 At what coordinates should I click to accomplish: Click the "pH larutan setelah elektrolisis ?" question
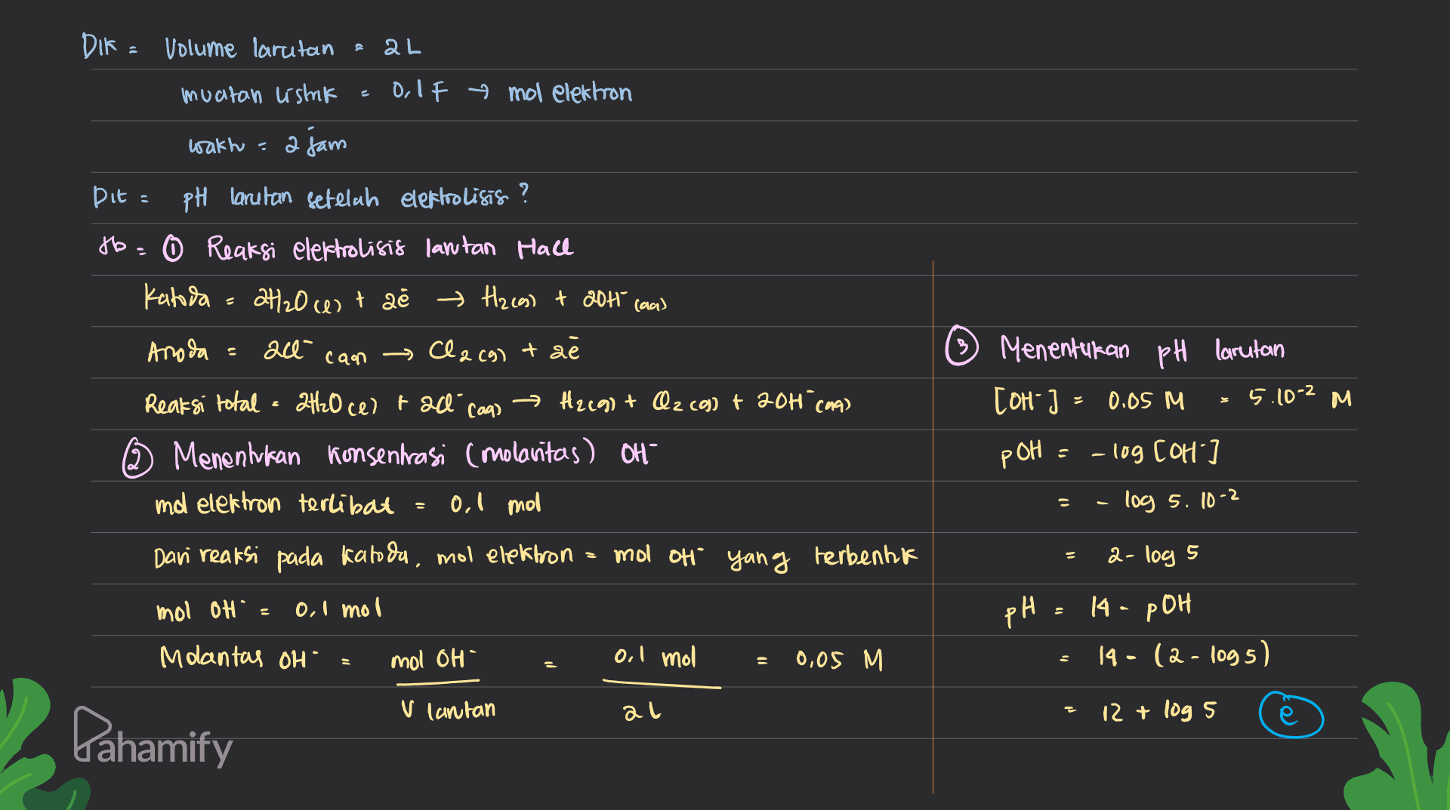click(x=355, y=197)
